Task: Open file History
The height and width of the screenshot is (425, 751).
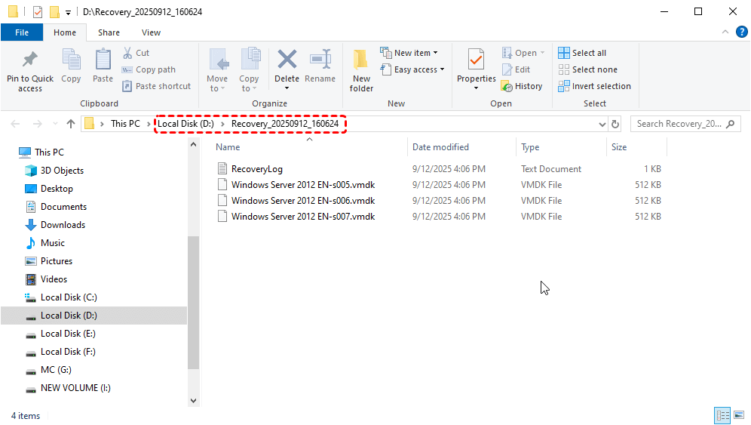Action: pyautogui.click(x=522, y=86)
